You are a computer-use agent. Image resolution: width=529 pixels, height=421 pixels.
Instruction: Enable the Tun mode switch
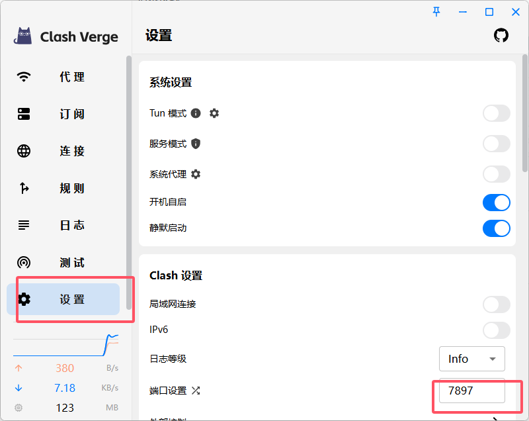tap(496, 113)
